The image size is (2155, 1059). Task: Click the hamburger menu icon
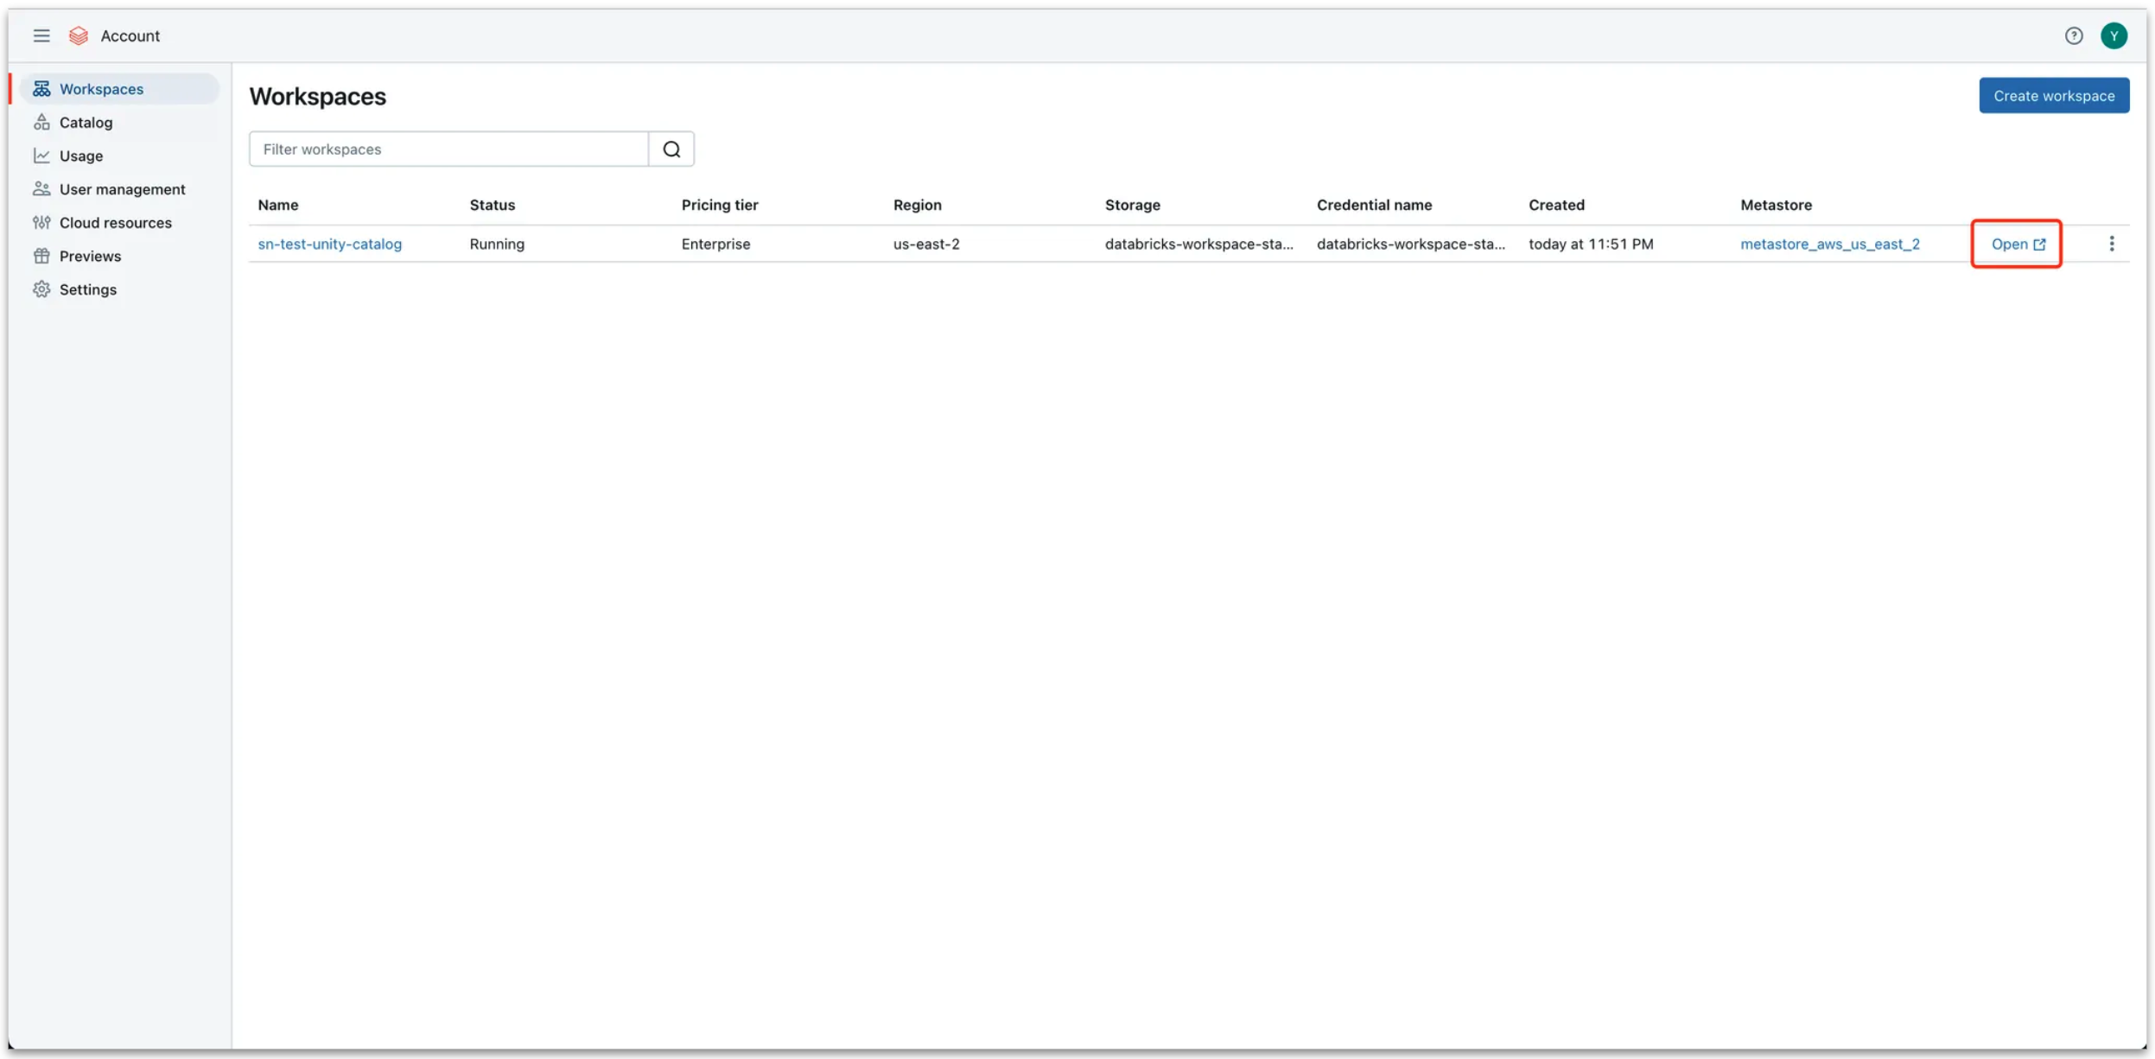pos(41,35)
